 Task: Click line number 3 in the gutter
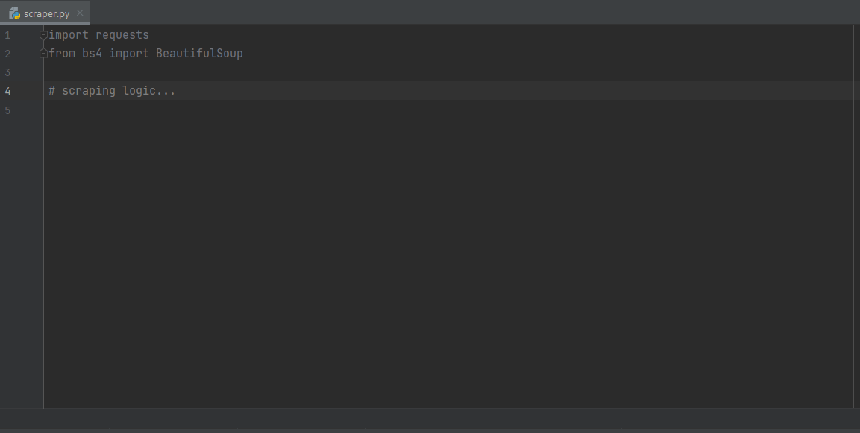[7, 72]
